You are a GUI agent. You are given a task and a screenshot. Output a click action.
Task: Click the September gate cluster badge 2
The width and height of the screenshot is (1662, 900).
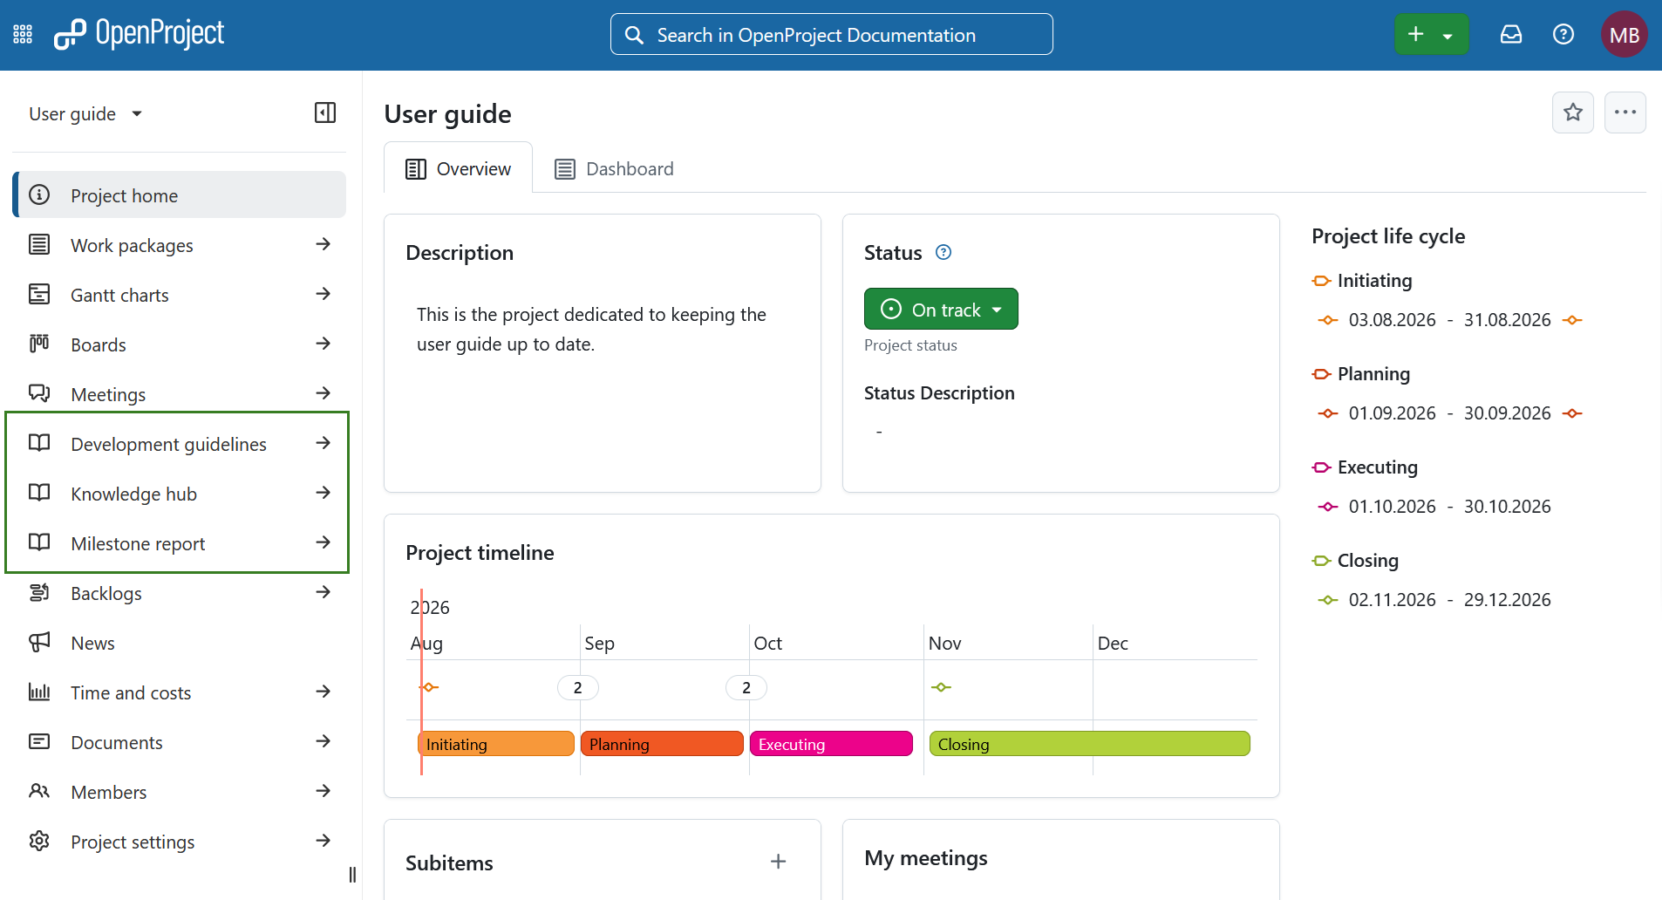point(577,687)
